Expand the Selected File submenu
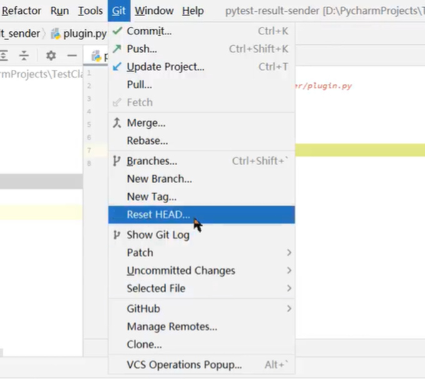This screenshot has width=425, height=379. click(289, 288)
